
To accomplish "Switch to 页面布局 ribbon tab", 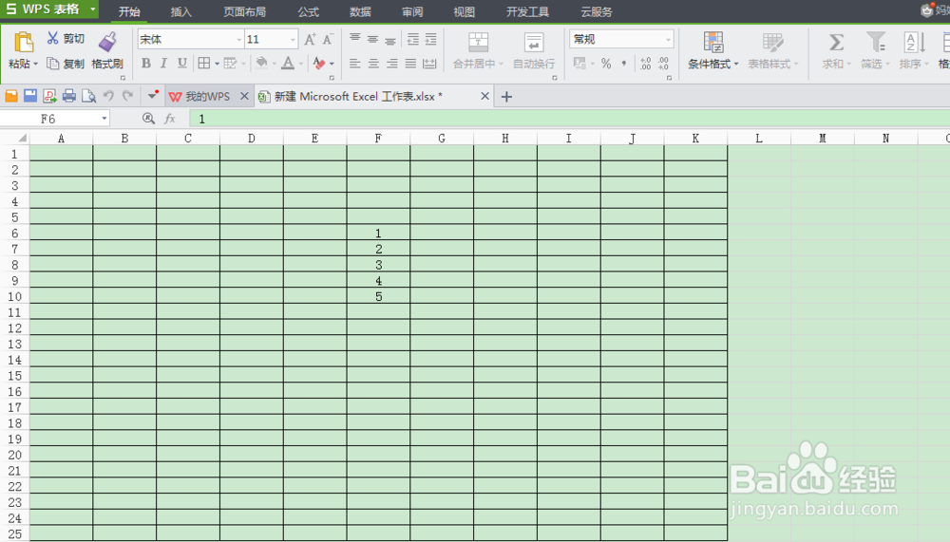I will point(244,12).
